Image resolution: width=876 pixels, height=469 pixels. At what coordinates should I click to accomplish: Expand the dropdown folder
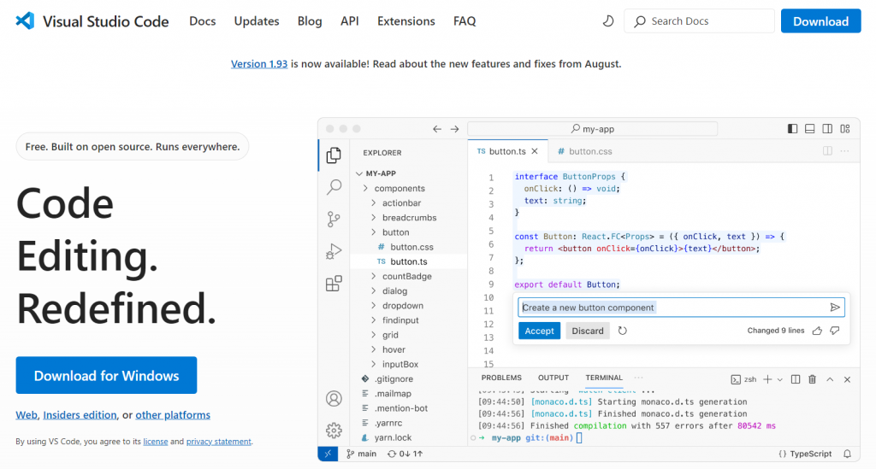374,306
